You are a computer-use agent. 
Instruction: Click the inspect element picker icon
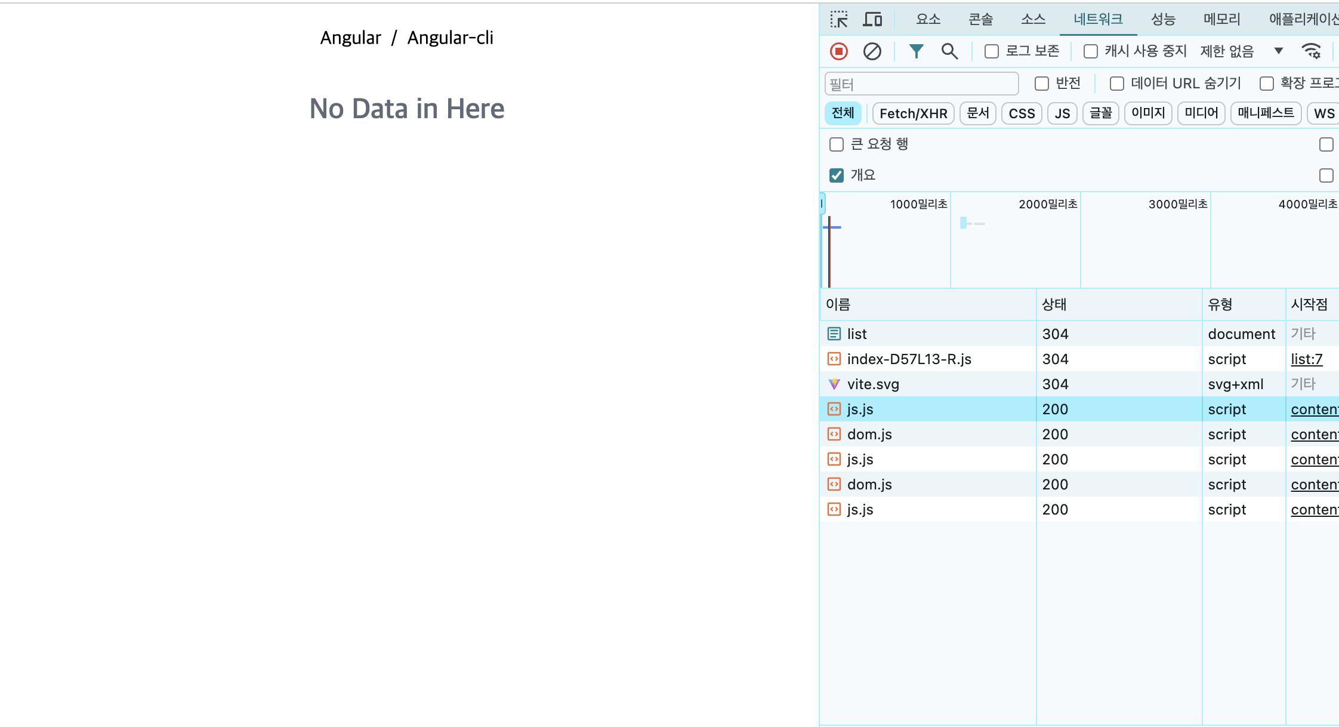839,20
